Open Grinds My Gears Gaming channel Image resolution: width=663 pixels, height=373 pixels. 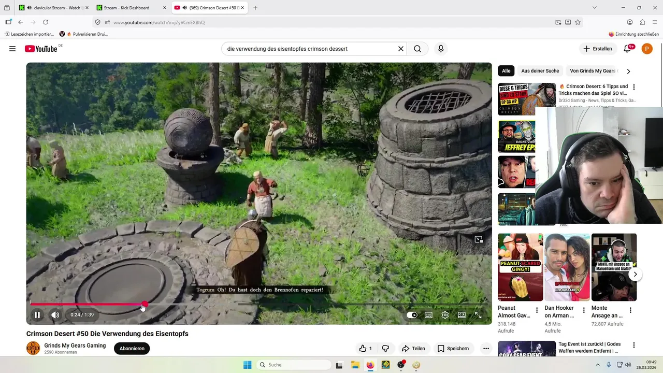click(75, 346)
